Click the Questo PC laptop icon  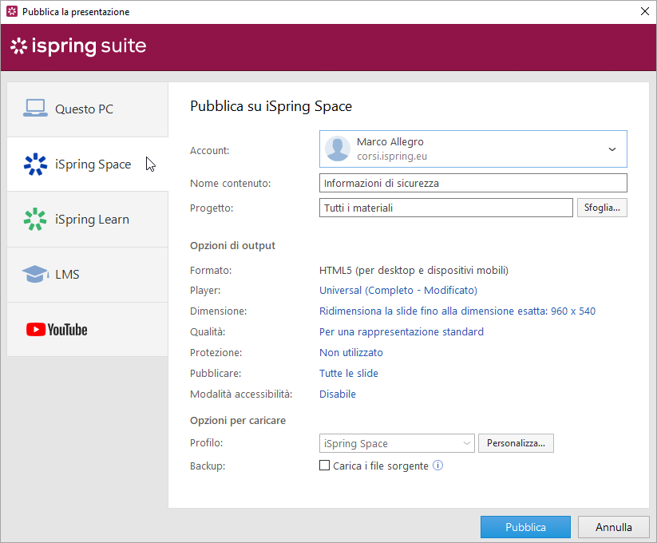pos(35,108)
